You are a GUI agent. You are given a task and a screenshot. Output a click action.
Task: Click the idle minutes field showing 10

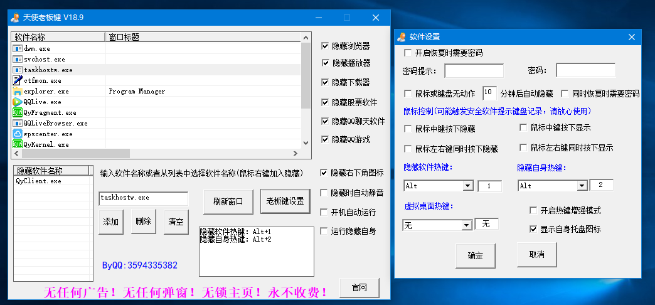489,93
